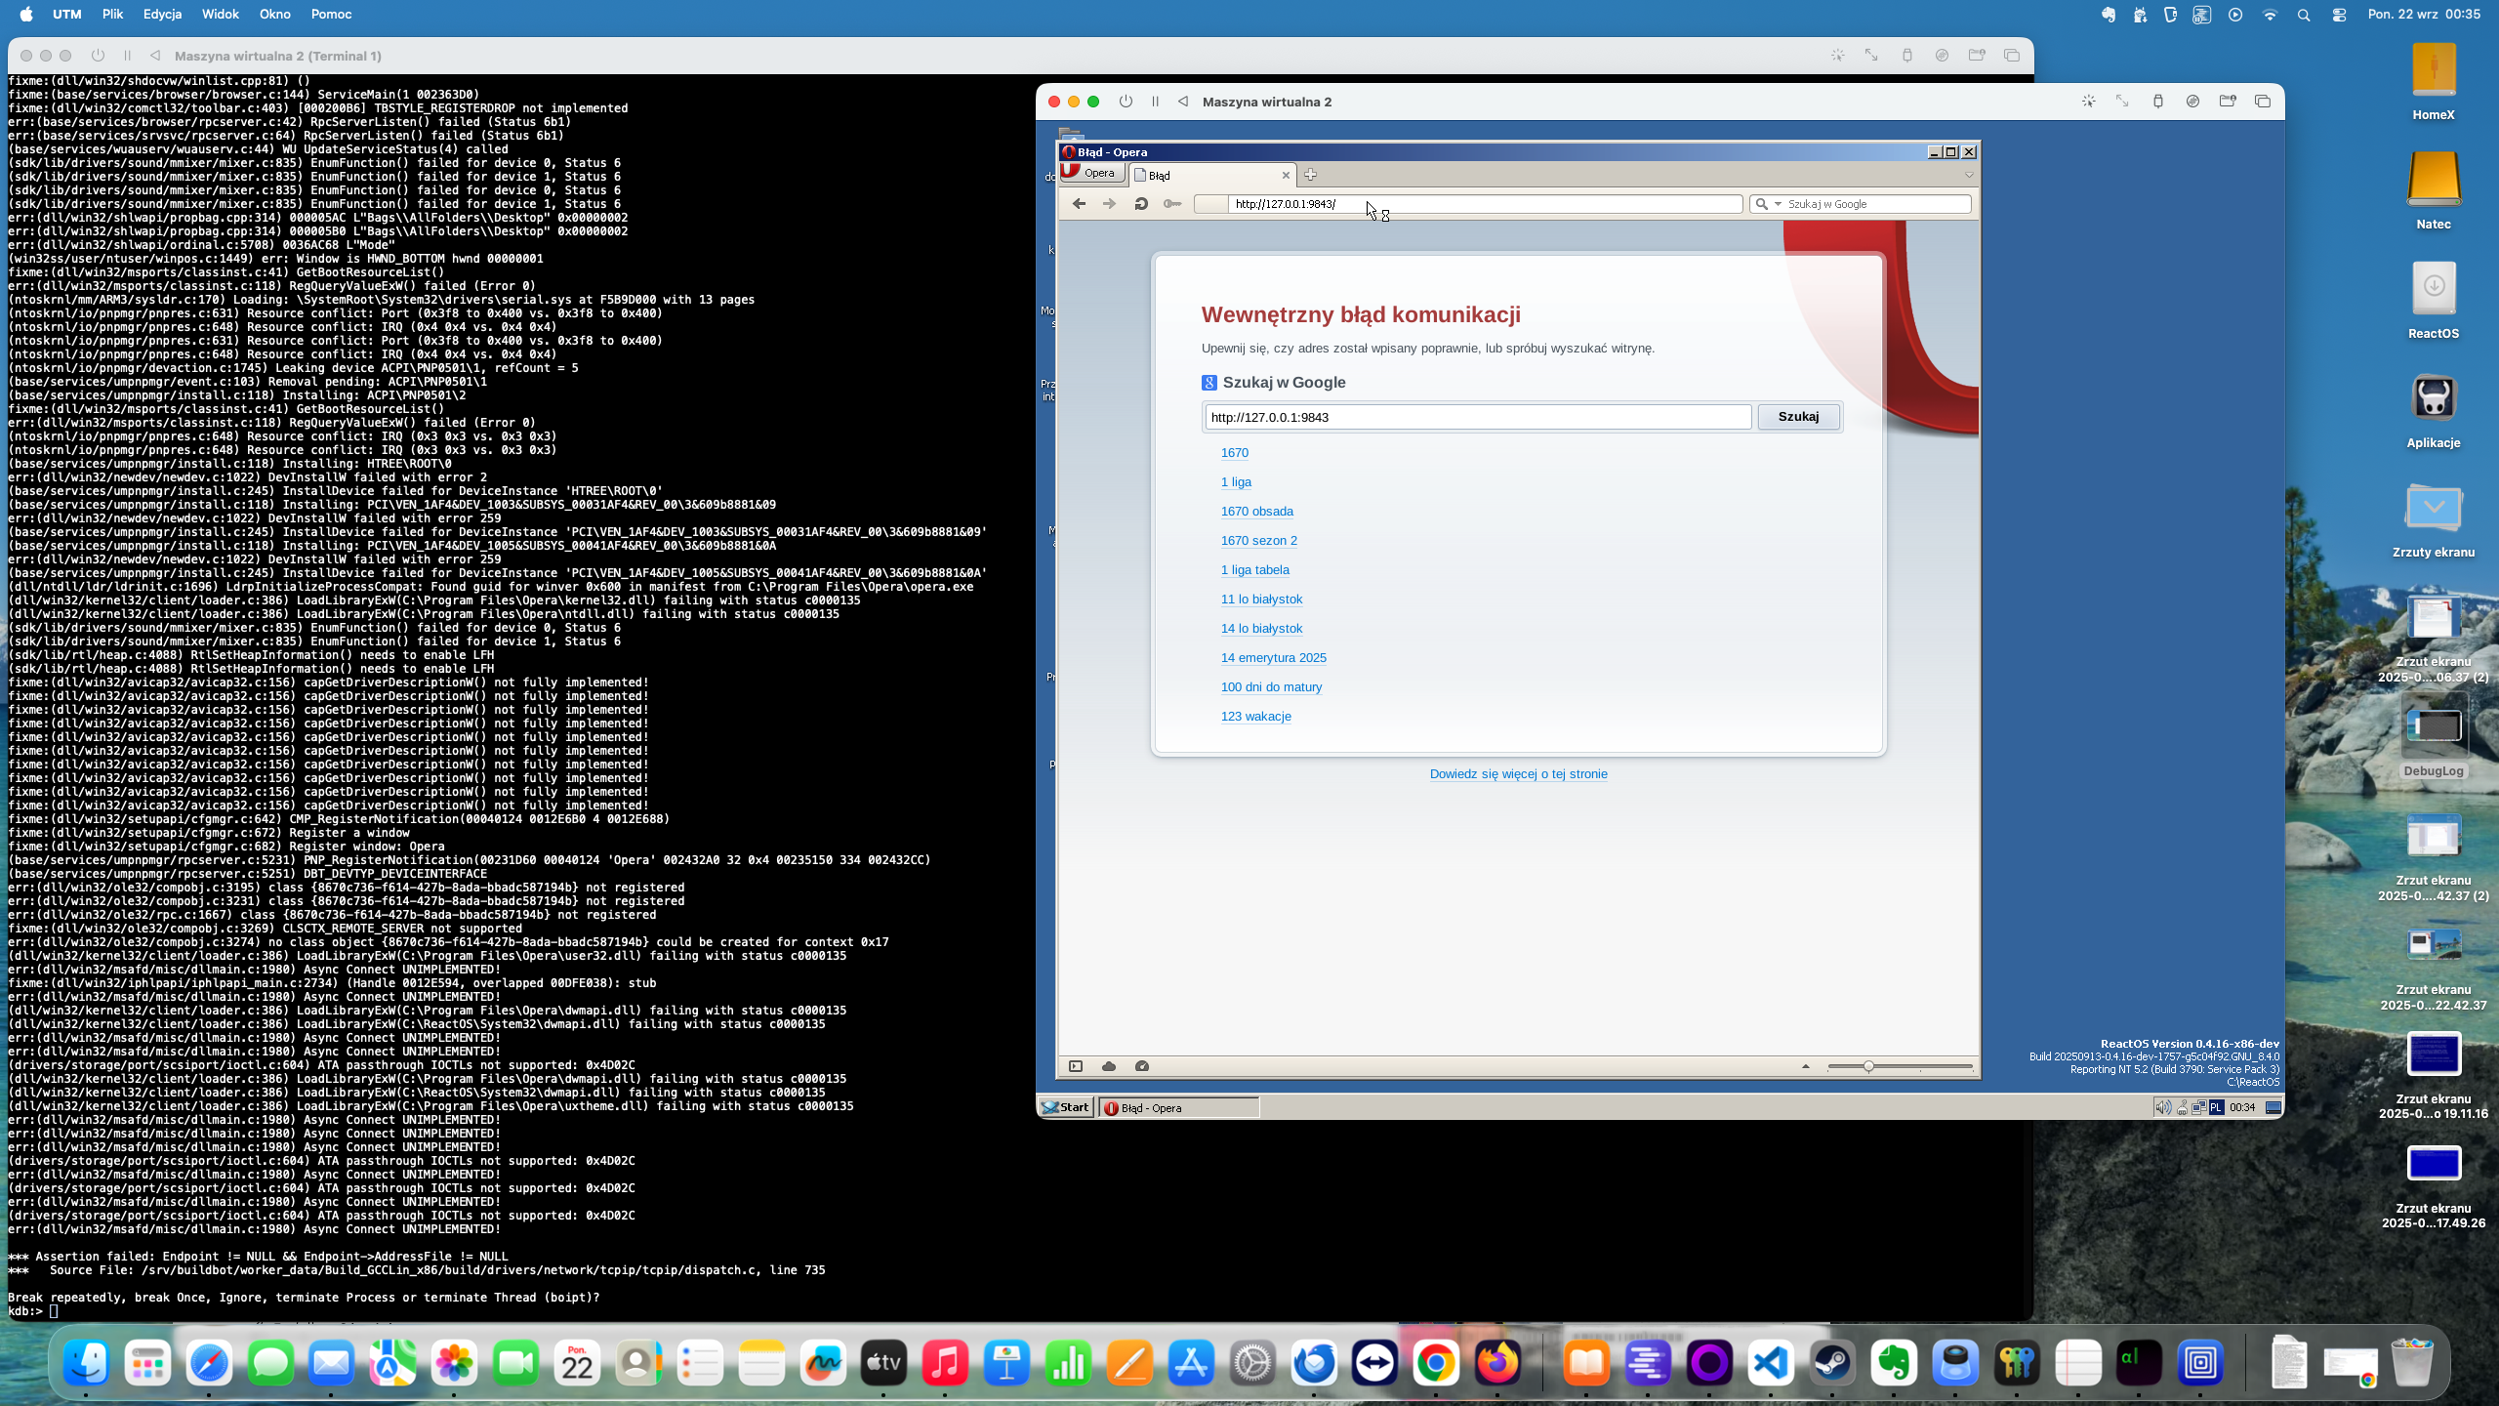This screenshot has width=2499, height=1406.
Task: Expand the search engine dropdown arrow
Action: point(1778,204)
